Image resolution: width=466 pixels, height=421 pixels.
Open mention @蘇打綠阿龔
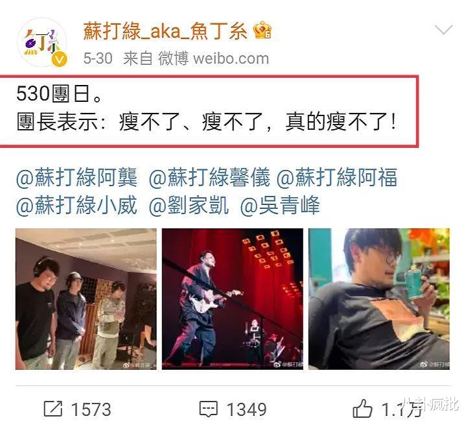pos(76,177)
